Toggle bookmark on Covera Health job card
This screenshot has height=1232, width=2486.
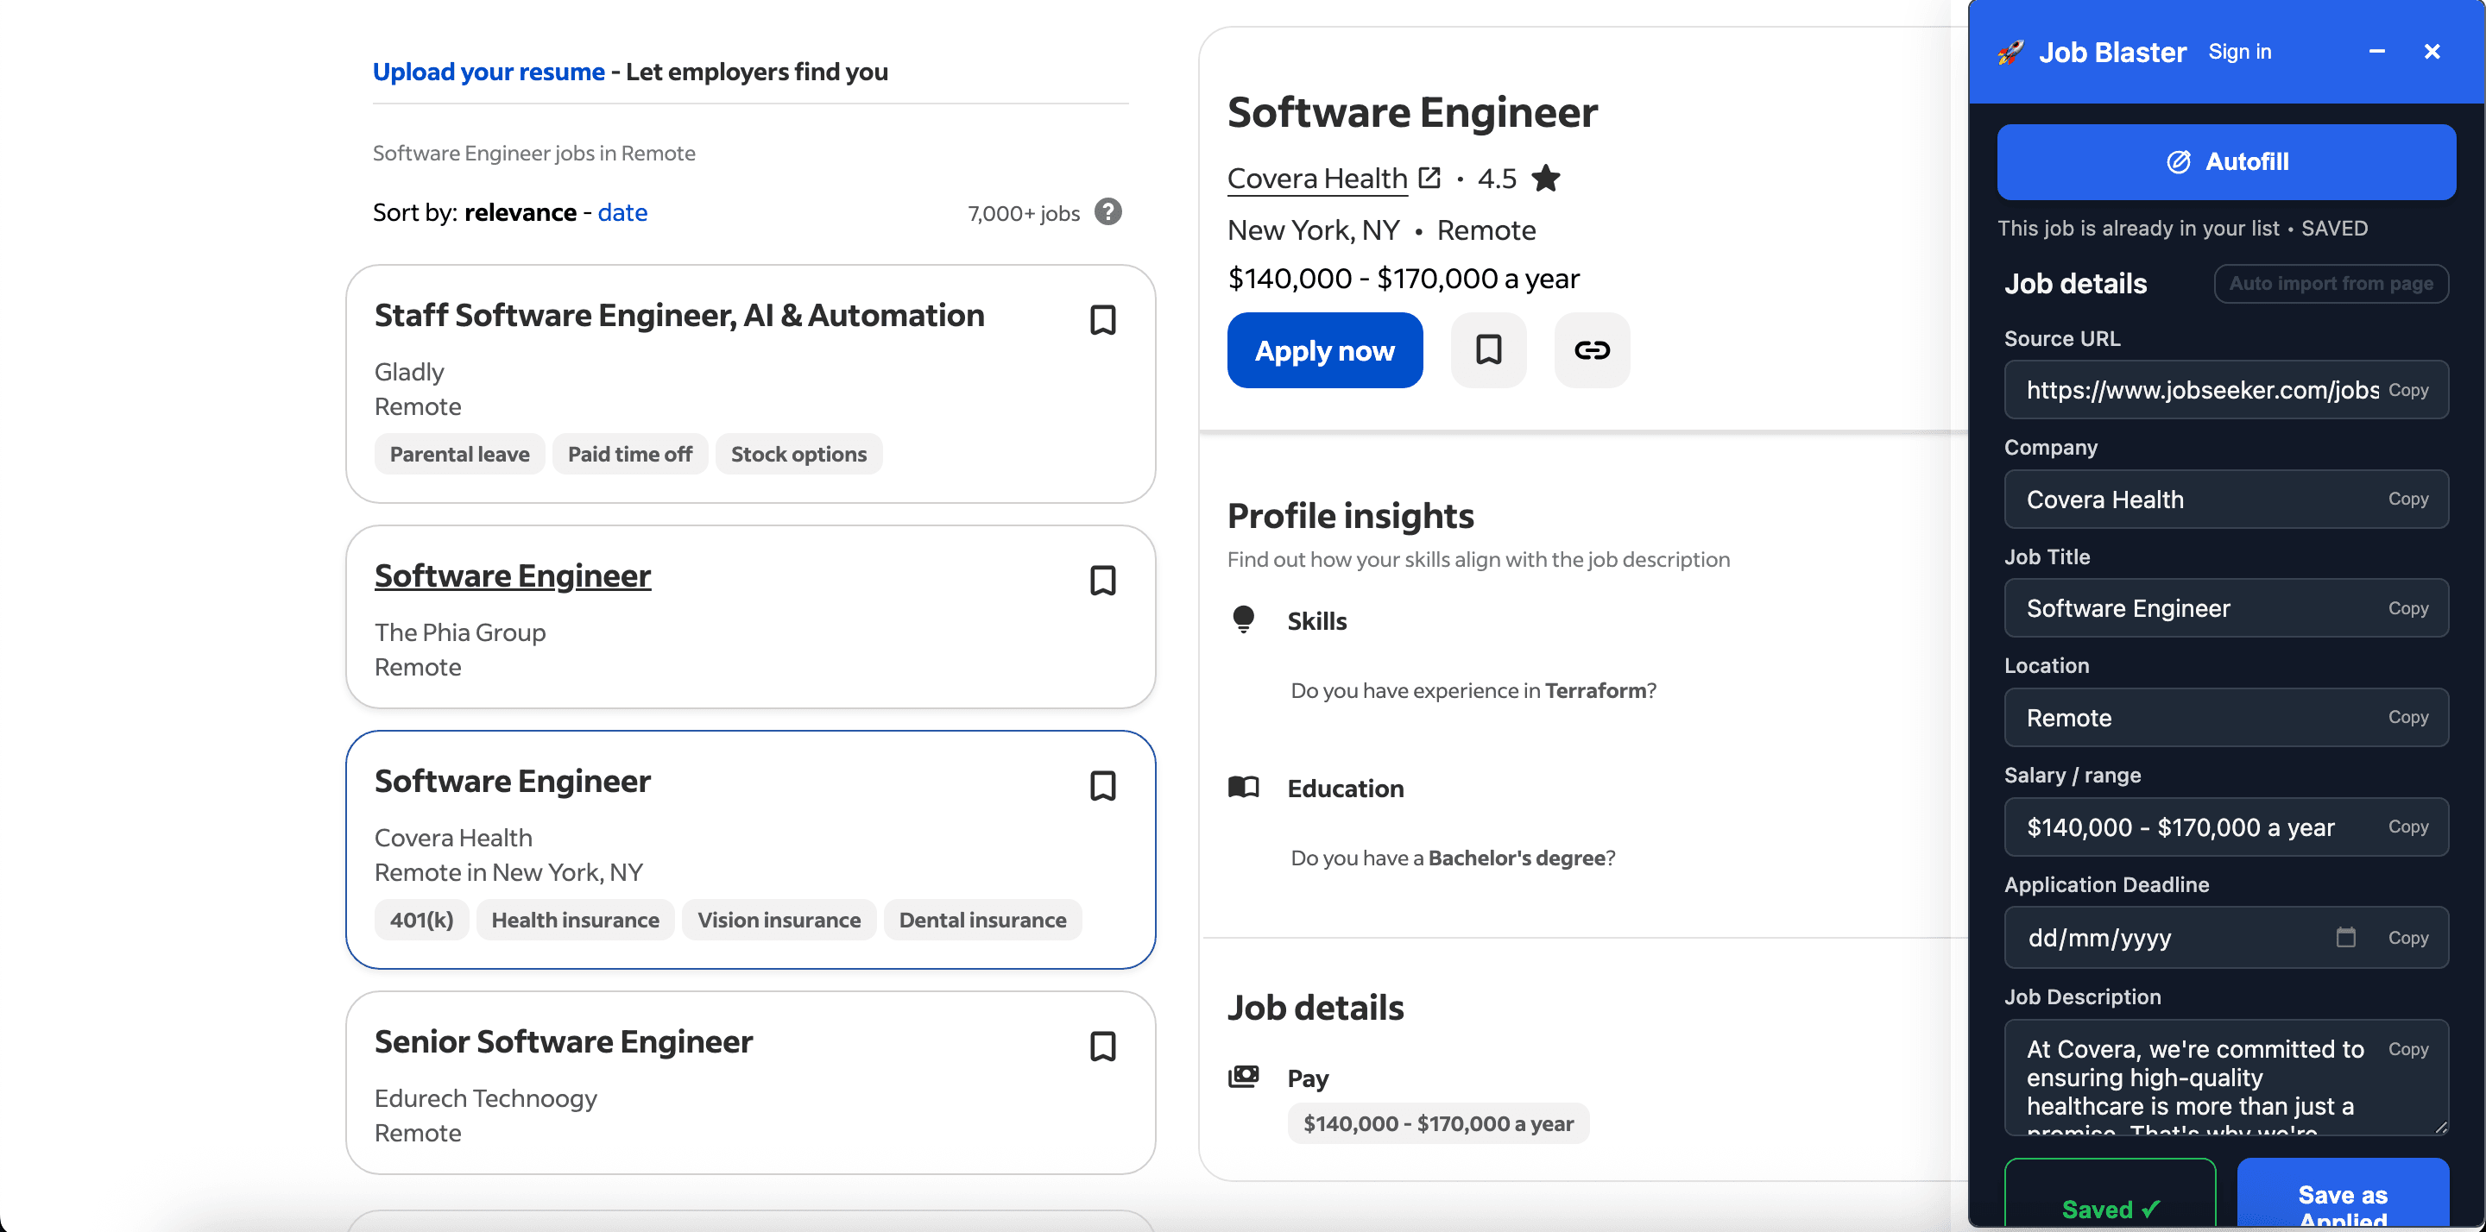click(1102, 786)
